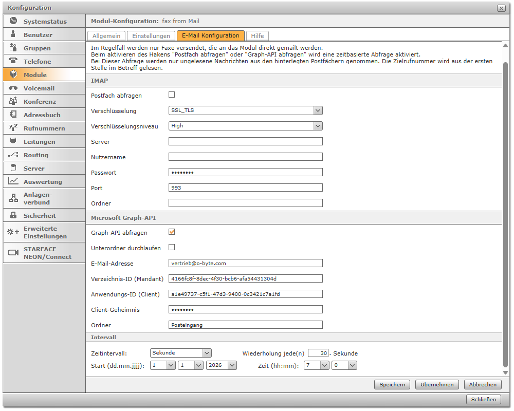Screen dimensions: 514x411
Task: Open STARFACE NEON/Connect camera icon
Action: tap(13, 253)
